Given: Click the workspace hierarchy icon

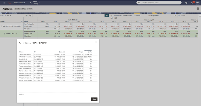Looking at the screenshot, I should coord(30,3).
